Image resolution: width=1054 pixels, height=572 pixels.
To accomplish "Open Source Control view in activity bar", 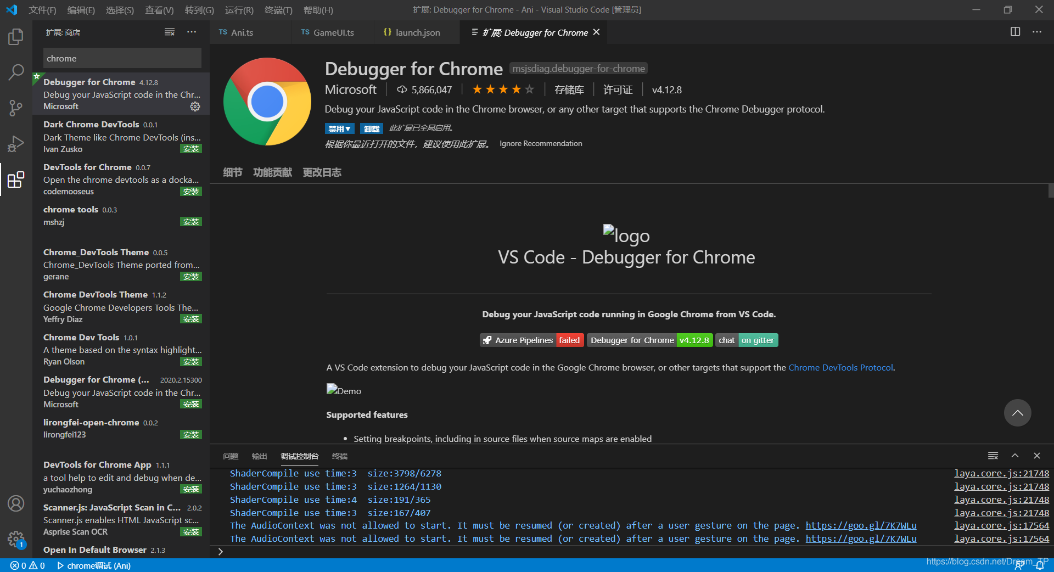I will [16, 108].
